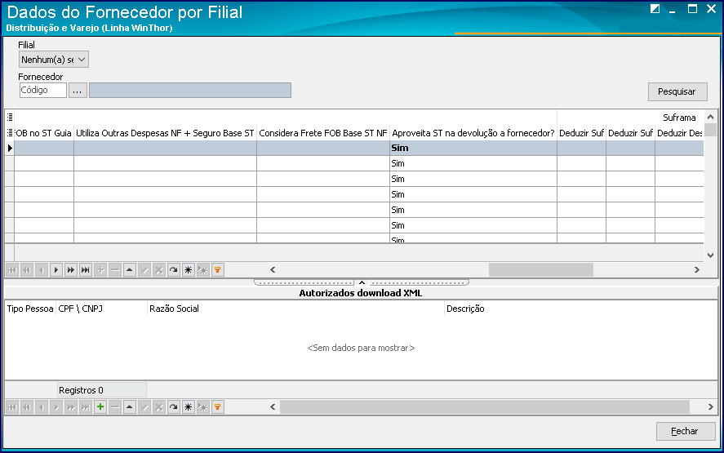This screenshot has height=453, width=724.
Task: Go to next record in upper grid navigator
Action: [x=56, y=270]
